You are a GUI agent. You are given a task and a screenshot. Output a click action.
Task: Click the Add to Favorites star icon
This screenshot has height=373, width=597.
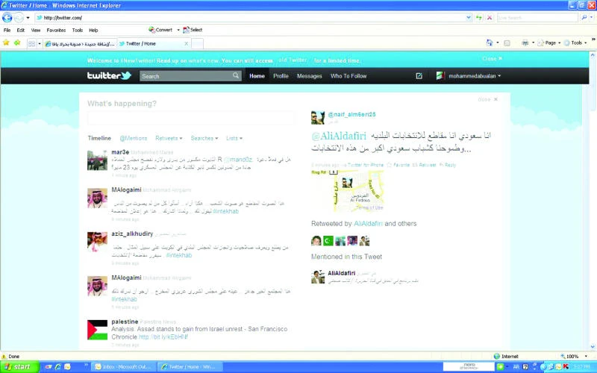[x=17, y=43]
